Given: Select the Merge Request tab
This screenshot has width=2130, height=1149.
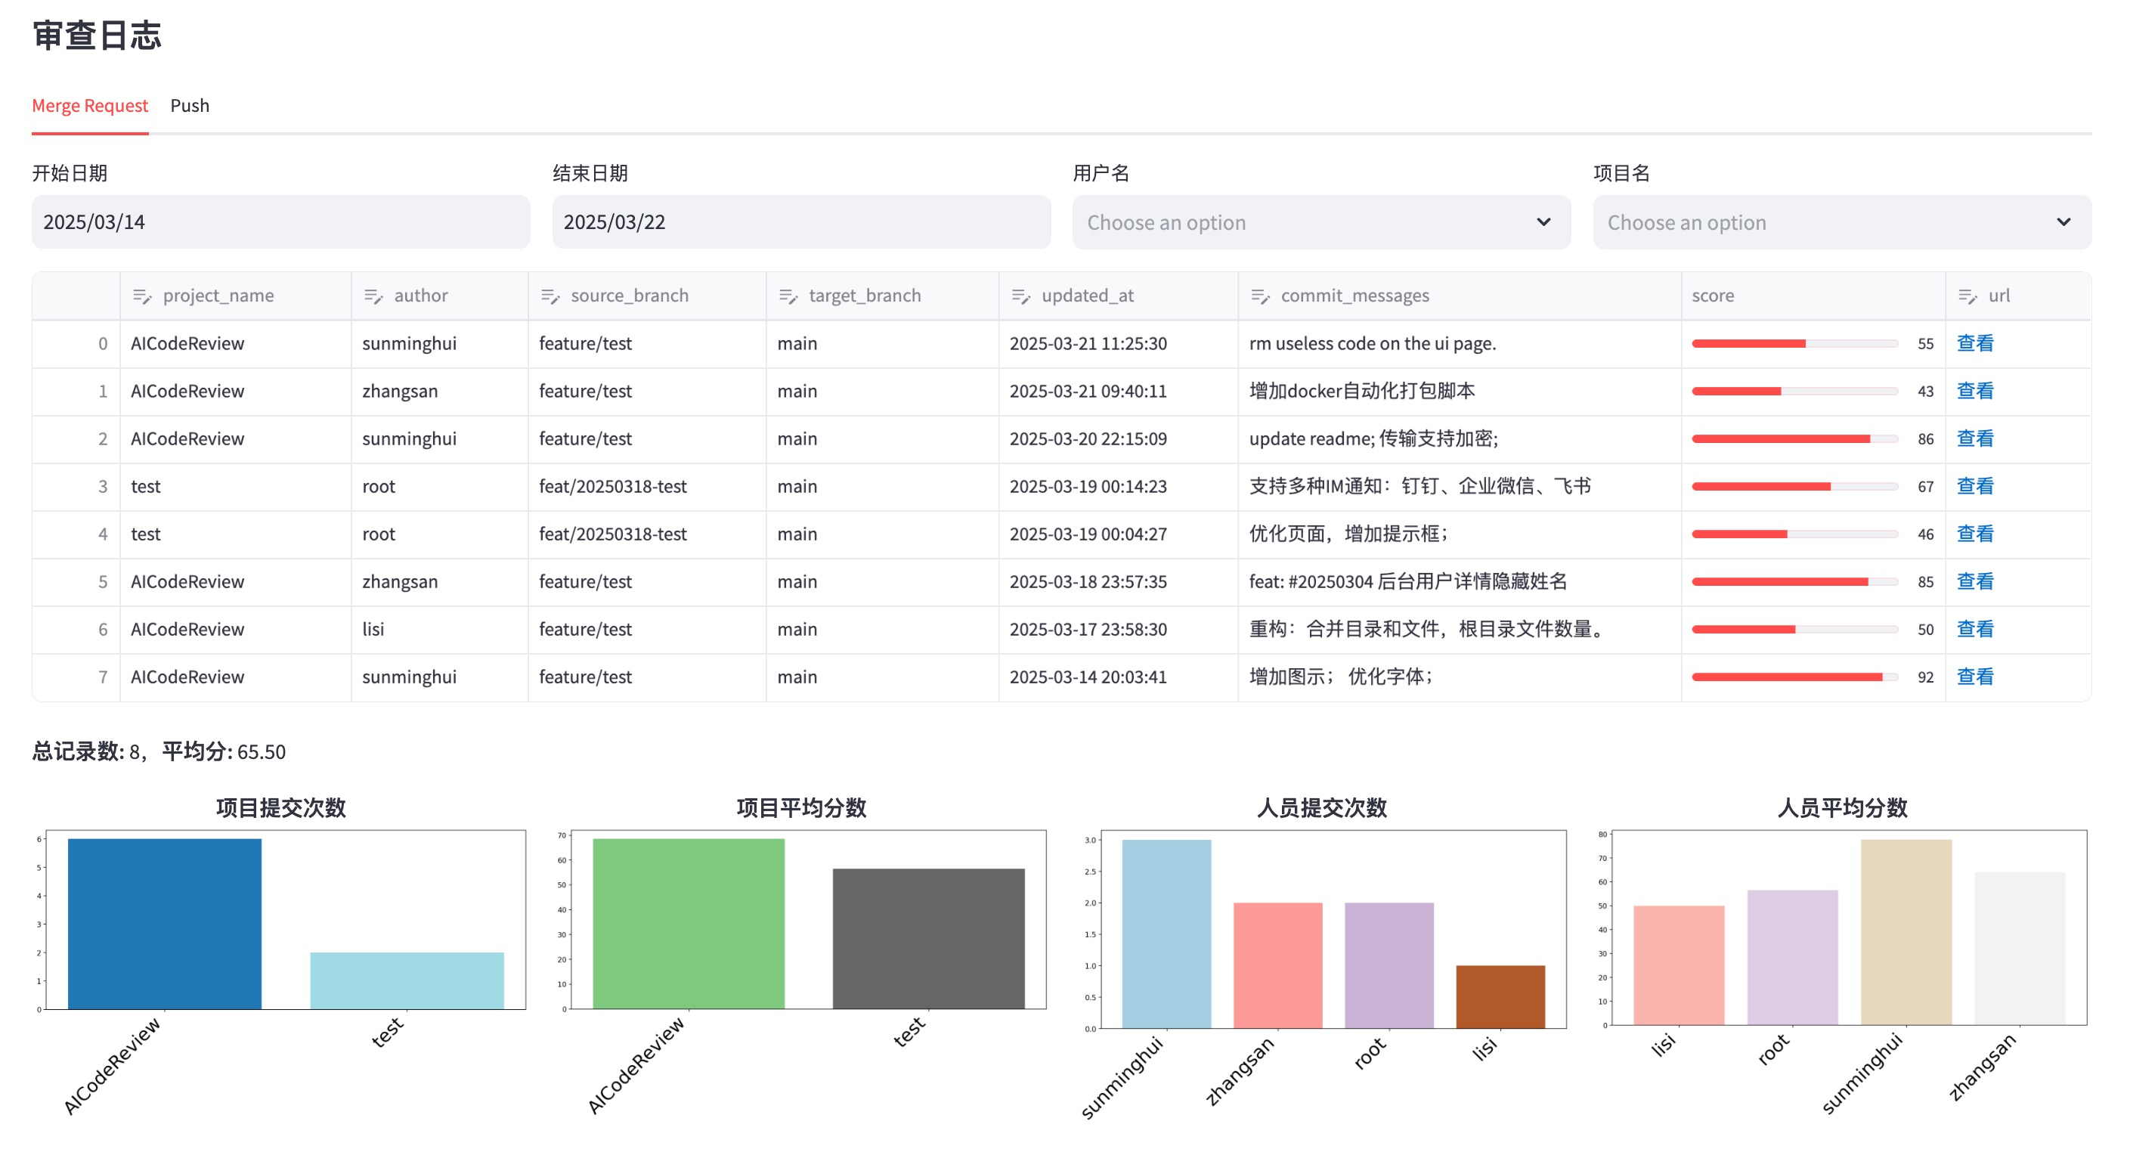Looking at the screenshot, I should click(90, 105).
